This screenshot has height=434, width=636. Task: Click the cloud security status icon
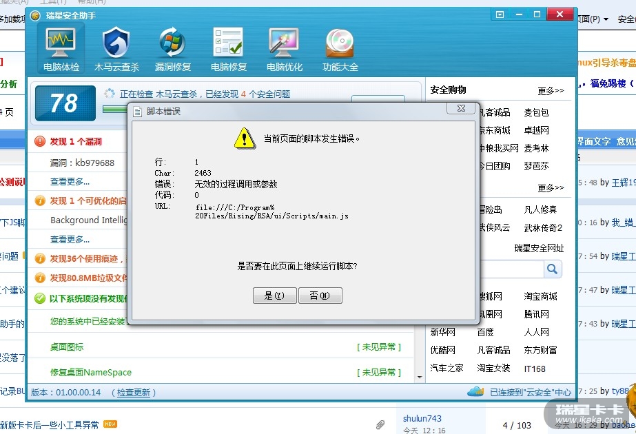point(475,391)
